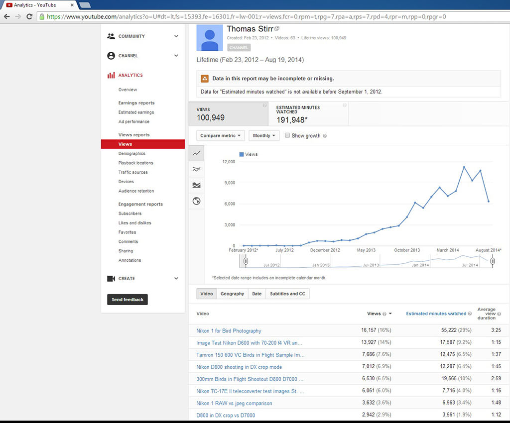Viewport: 510px width, 423px height.
Task: Expand the Create sidebar section
Action: pos(176,279)
